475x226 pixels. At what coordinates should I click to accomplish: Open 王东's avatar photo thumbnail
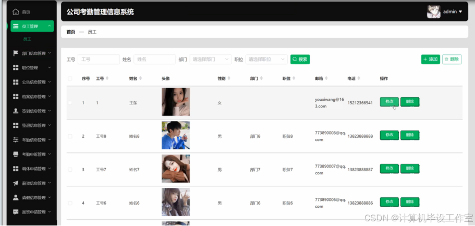pyautogui.click(x=176, y=102)
